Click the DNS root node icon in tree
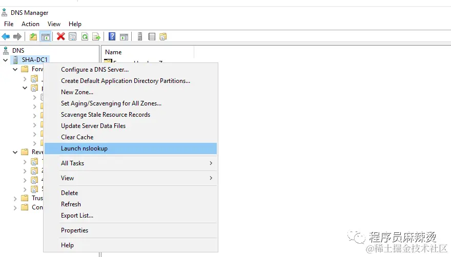 [x=6, y=51]
